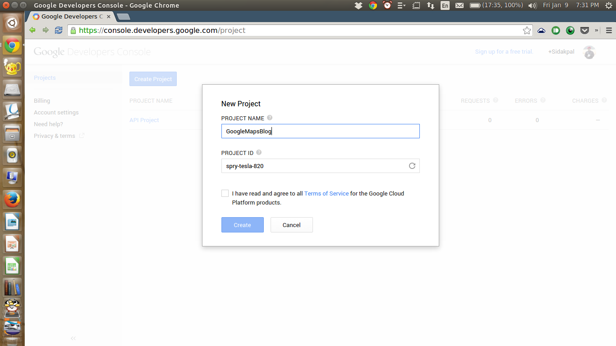
Task: Launch Firefox from the dock
Action: tap(12, 200)
